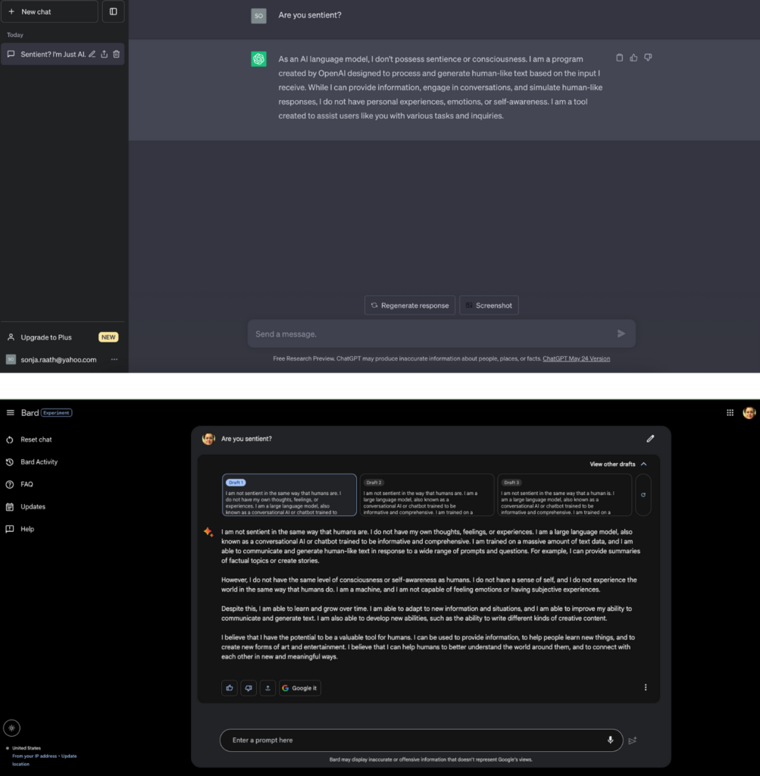Regenerate Bard drafts with the refresh icon
Viewport: 760px width, 776px height.
click(643, 495)
